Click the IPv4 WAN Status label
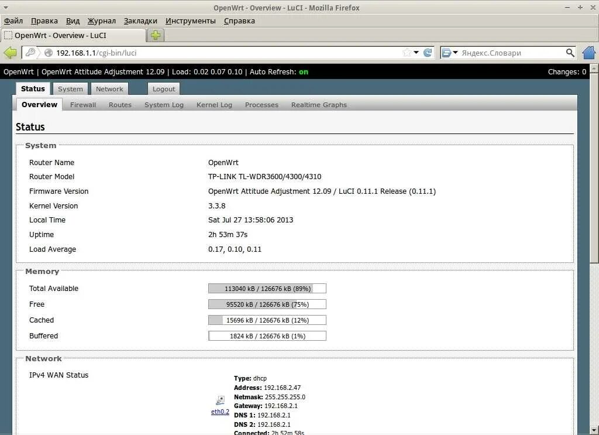The width and height of the screenshot is (599, 435). click(58, 375)
